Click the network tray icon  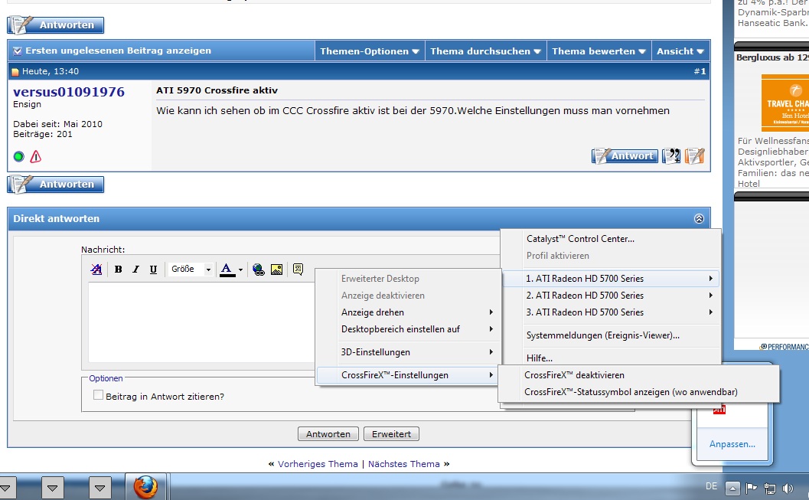click(770, 488)
